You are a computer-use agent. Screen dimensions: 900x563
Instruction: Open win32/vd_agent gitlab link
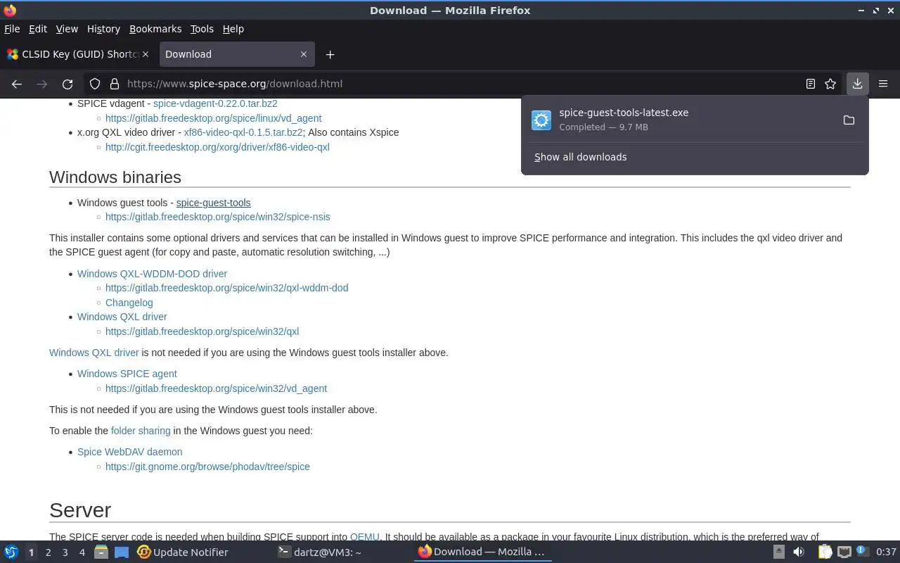tap(216, 388)
